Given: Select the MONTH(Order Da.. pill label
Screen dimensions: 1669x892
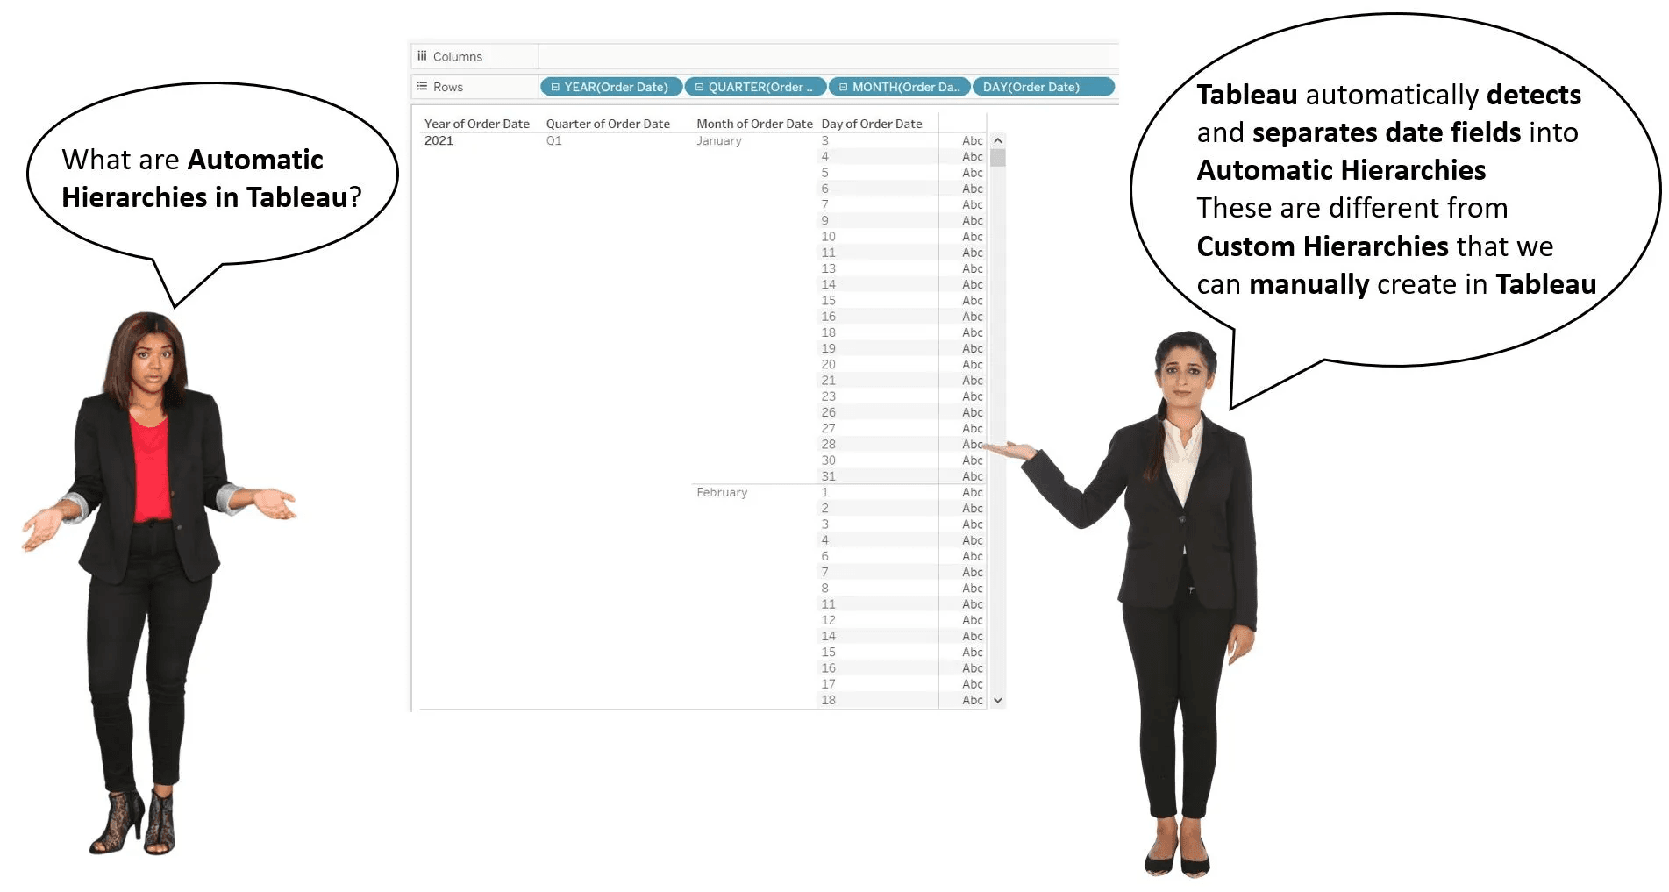Looking at the screenshot, I should [906, 87].
